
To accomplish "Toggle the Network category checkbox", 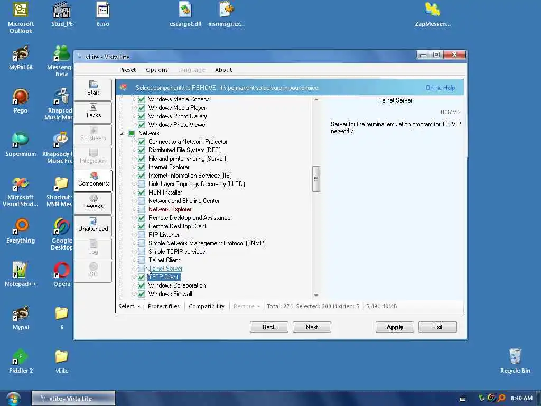I will (x=132, y=133).
